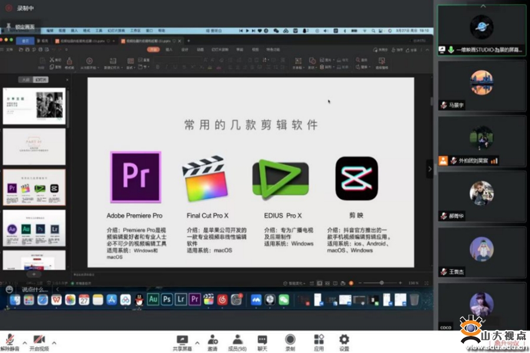Click the Adobe Premiere Pro logo on slide
530x353 pixels.
135,177
